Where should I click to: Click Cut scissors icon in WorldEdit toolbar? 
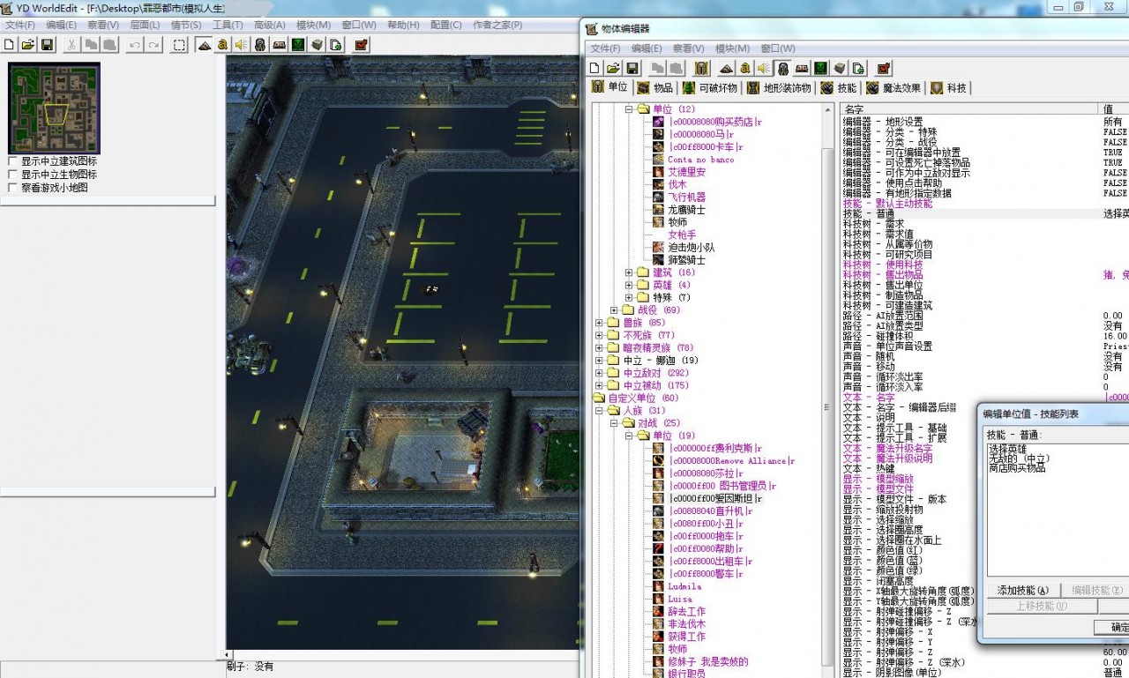point(71,44)
